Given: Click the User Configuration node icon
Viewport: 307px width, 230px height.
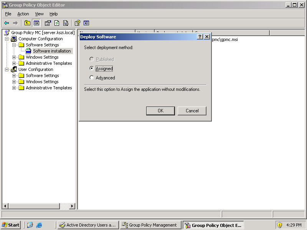Looking at the screenshot, I should pos(14,69).
